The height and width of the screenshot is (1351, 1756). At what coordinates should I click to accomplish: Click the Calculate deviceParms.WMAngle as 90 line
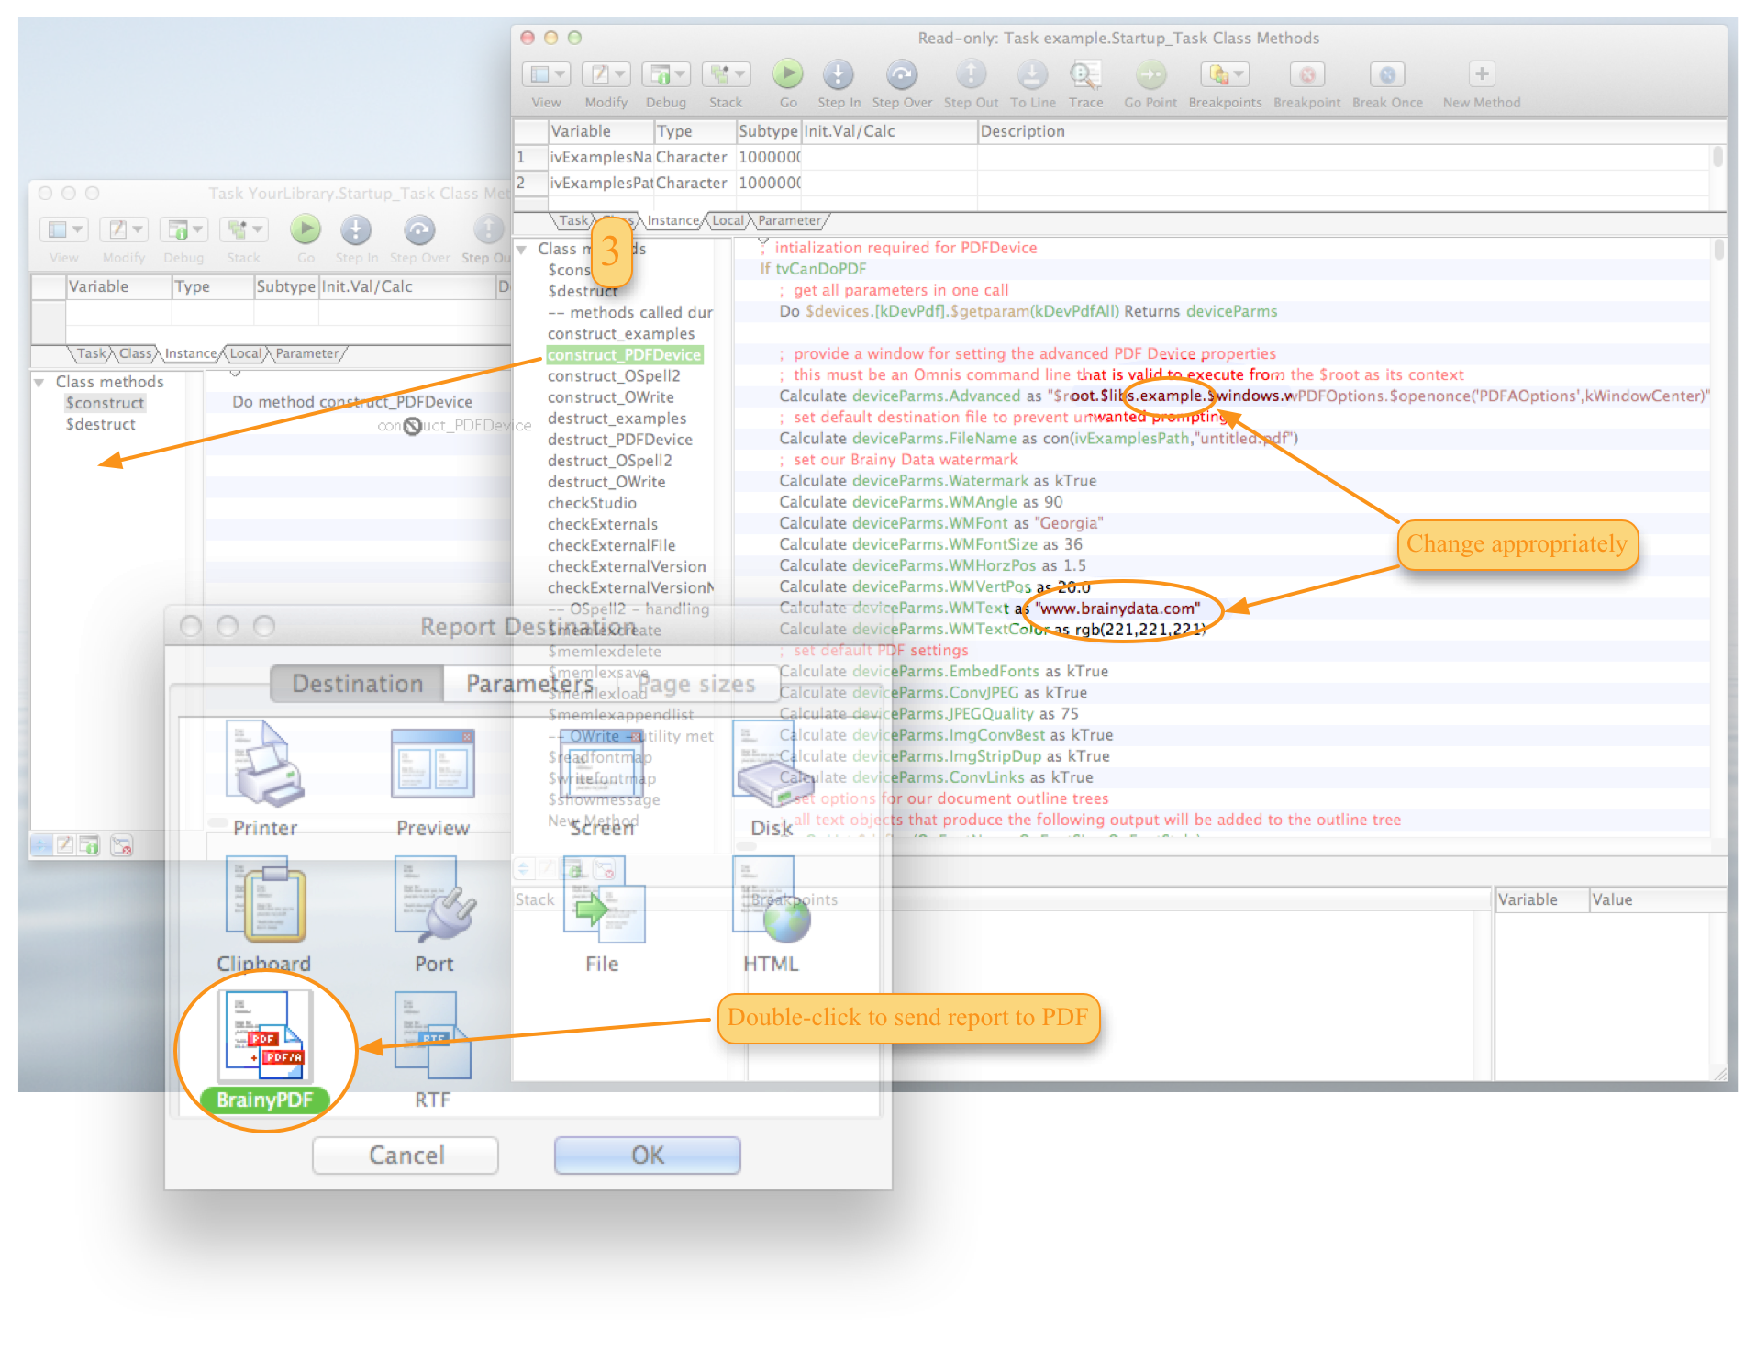click(x=920, y=502)
